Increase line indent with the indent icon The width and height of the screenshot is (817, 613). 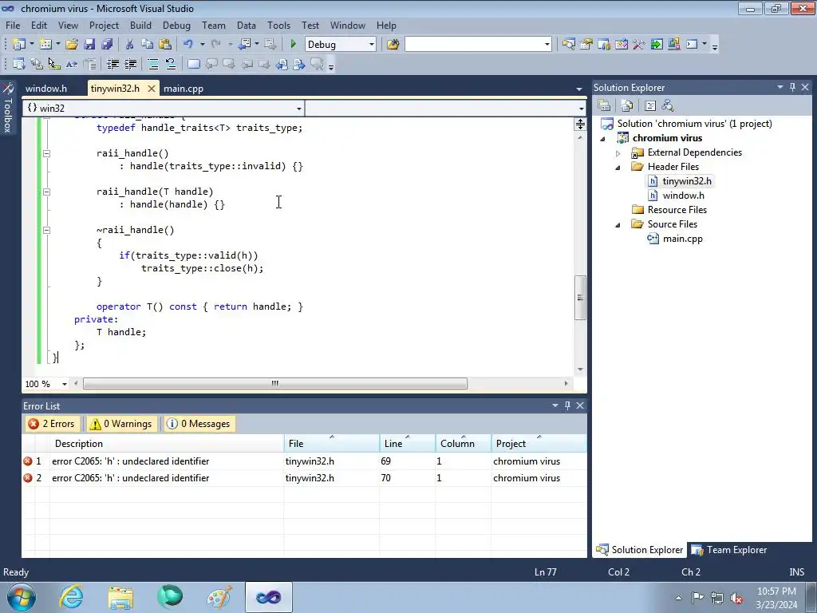click(x=130, y=64)
